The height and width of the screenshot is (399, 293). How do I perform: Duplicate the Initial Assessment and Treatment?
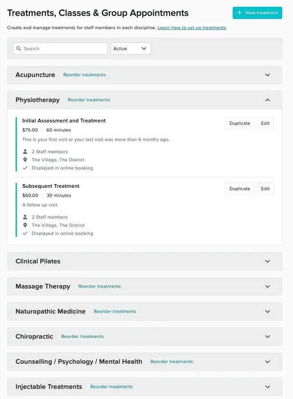coord(240,123)
